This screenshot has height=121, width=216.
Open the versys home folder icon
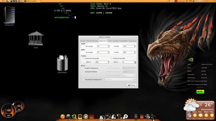click(x=36, y=38)
